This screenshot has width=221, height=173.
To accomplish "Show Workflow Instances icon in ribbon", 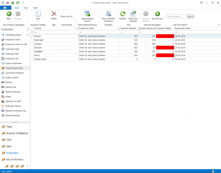I will (x=108, y=14).
